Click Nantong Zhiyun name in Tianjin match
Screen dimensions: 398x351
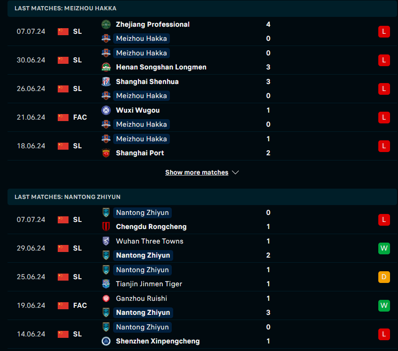[142, 270]
